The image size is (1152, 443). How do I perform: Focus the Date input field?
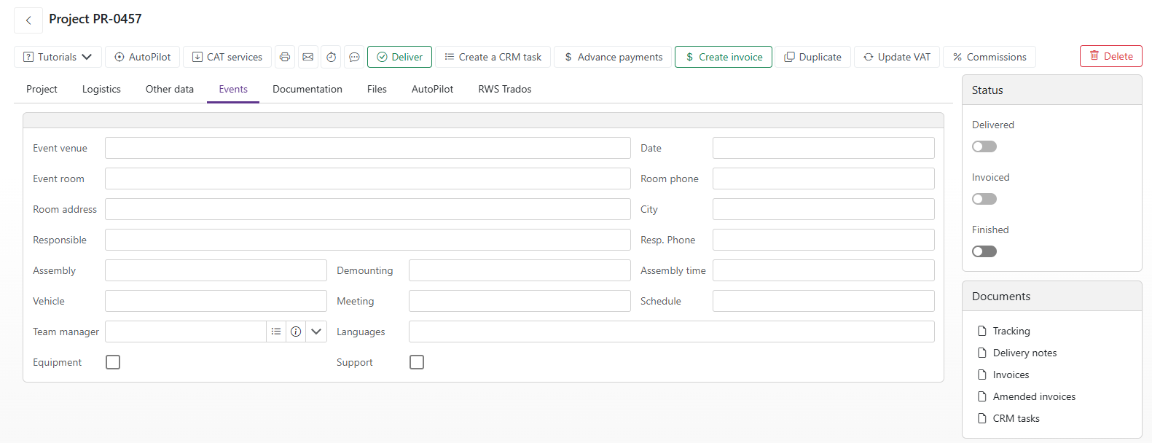click(x=823, y=148)
